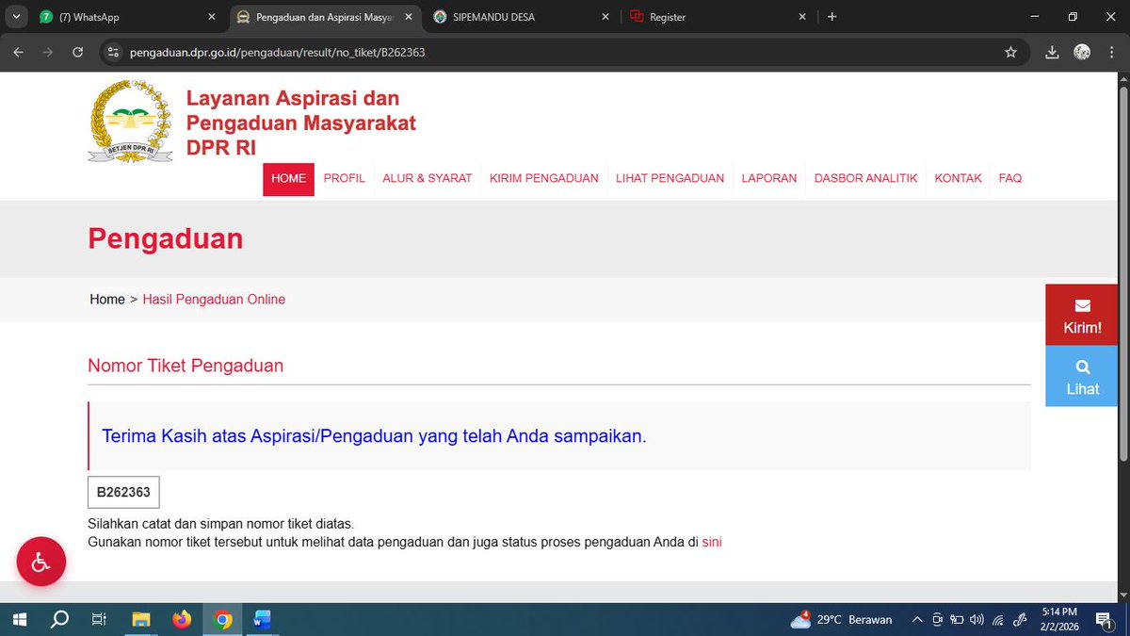Open notification center icon
This screenshot has width=1130, height=636.
pyautogui.click(x=1104, y=620)
